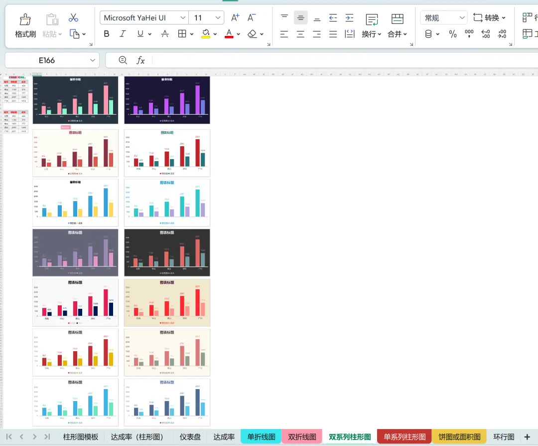538x446 pixels.
Task: Click the increase indent icon
Action: [x=349, y=17]
